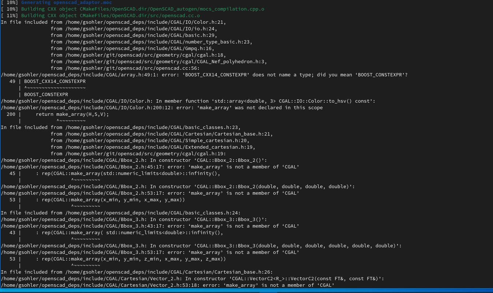
Task: Click the openscad.cc.o build line
Action: click(x=111, y=16)
